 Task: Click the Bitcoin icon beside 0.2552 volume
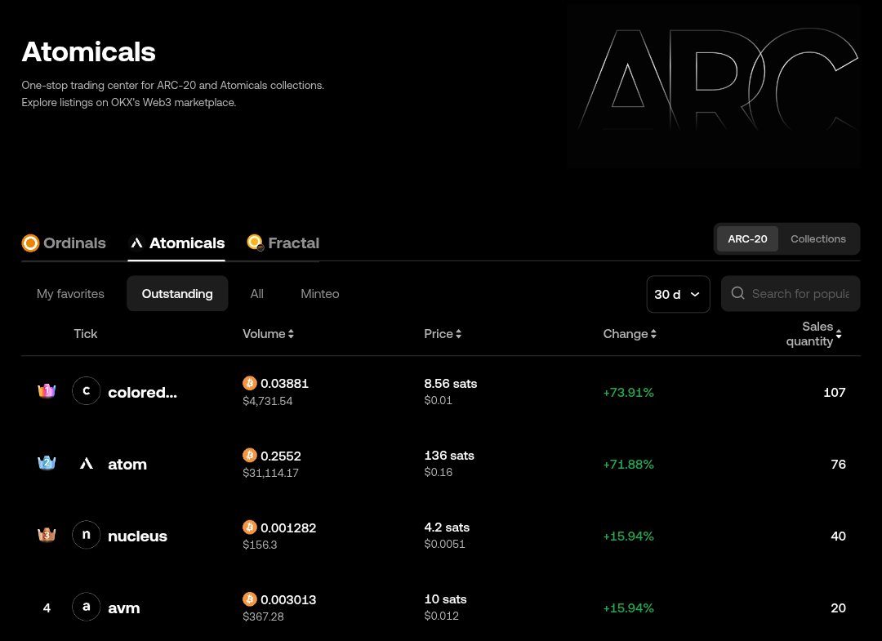click(250, 455)
